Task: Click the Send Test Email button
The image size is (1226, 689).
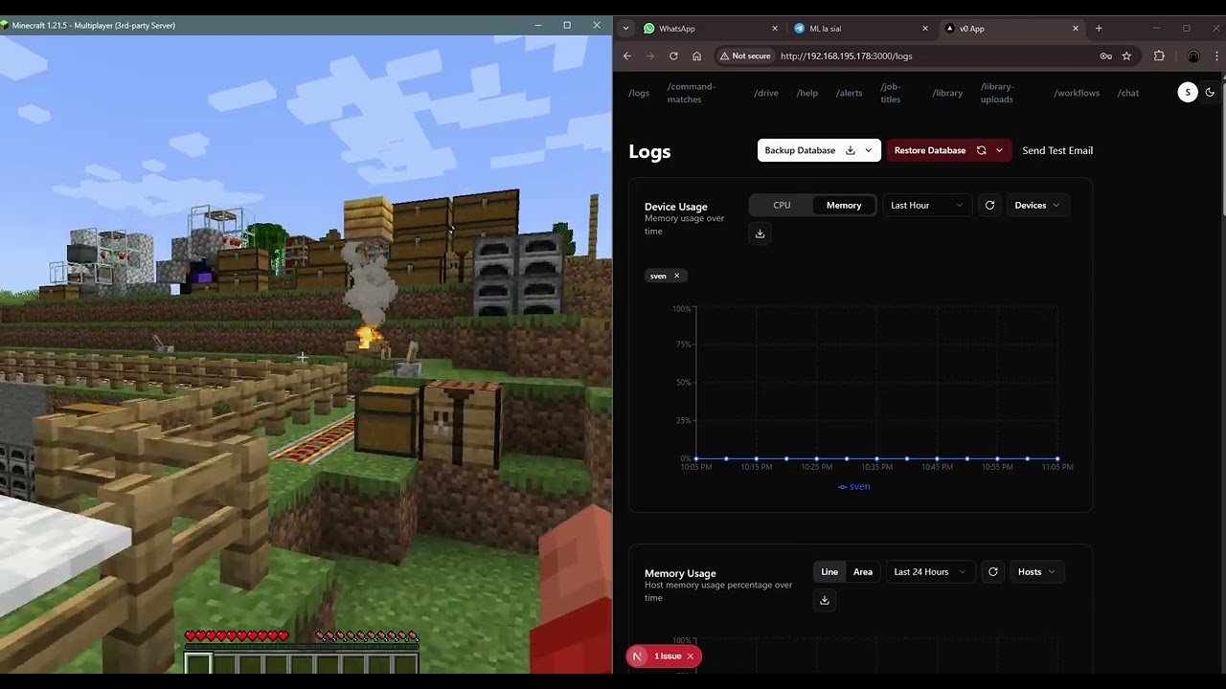Action: (1056, 150)
